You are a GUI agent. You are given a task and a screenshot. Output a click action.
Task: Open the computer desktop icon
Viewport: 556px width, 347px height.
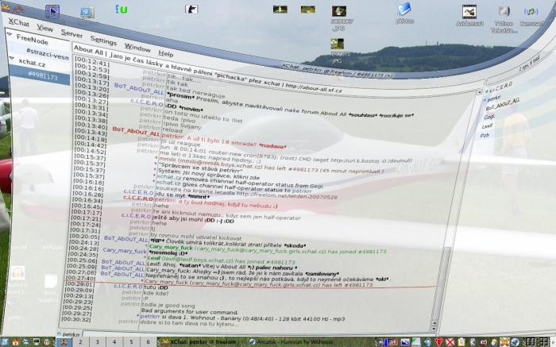(87, 13)
